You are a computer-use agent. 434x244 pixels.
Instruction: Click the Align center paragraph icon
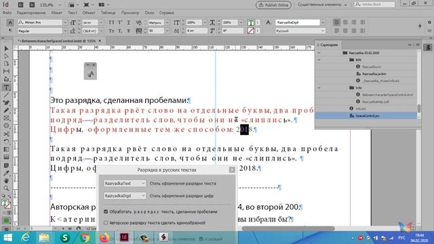pyautogui.click(x=345, y=22)
